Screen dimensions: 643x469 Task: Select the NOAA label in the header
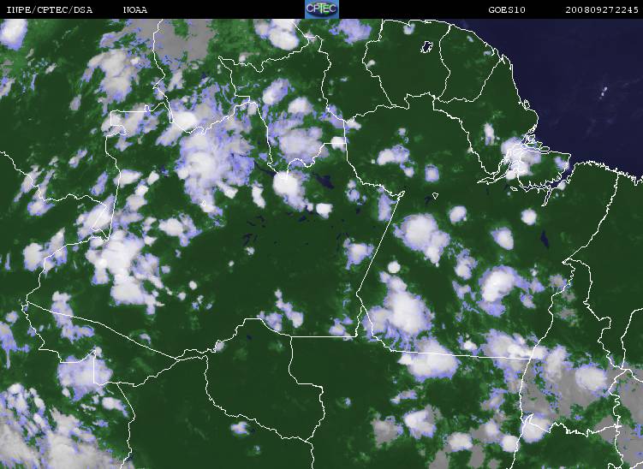pos(135,9)
